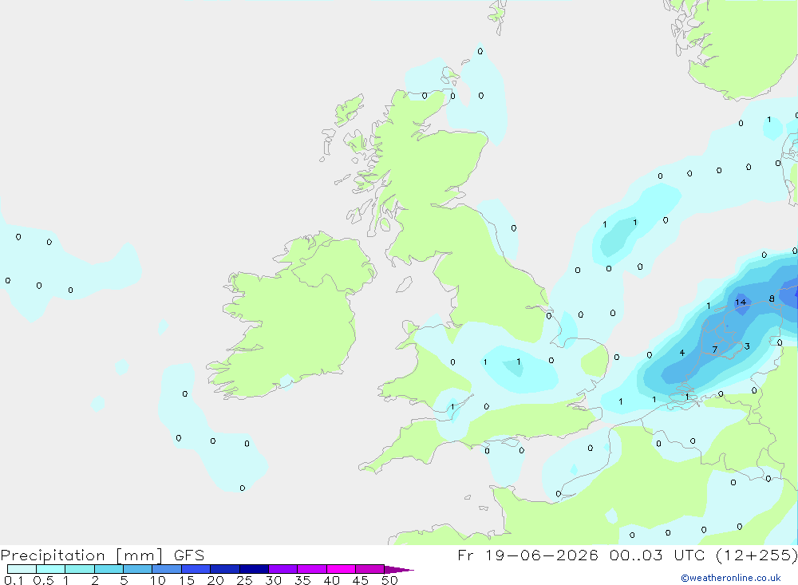Viewport: 798px width, 585px height.
Task: Click the legend arrow tip above 50 mm
Action: click(398, 570)
